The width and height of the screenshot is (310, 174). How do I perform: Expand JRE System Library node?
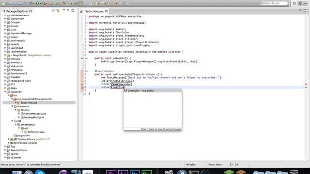tap(9, 139)
